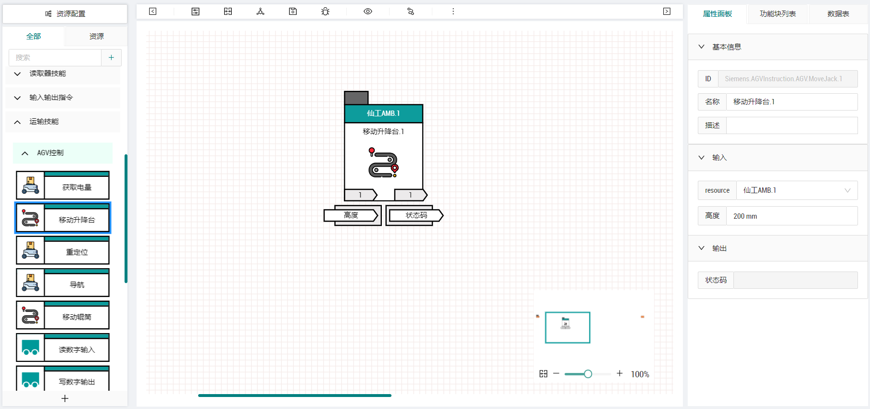Toggle the right panel with the arrow icon
Image resolution: width=870 pixels, height=409 pixels.
pos(667,12)
